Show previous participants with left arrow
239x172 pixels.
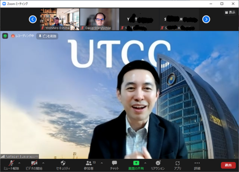tap(33, 19)
